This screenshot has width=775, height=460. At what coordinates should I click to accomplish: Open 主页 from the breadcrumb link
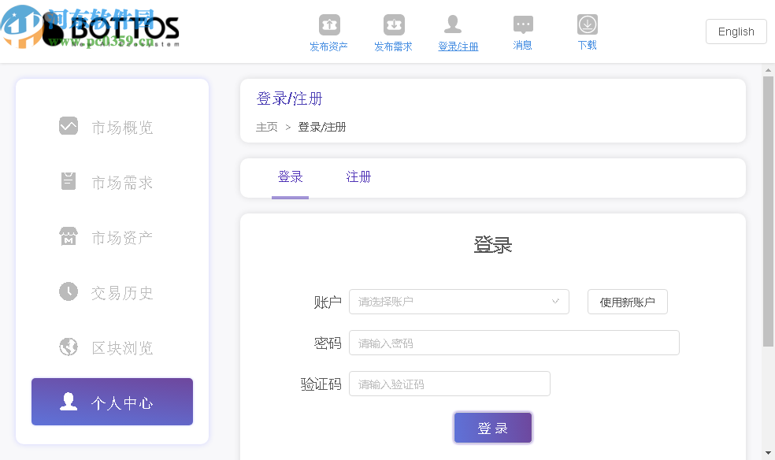pyautogui.click(x=266, y=126)
